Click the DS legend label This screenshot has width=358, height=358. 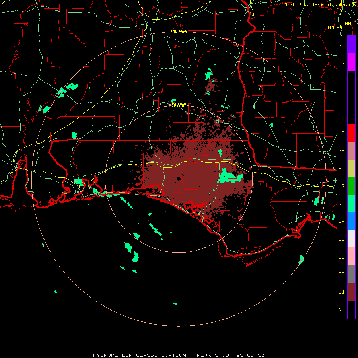point(341,239)
